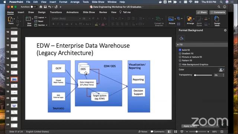The width and height of the screenshot is (238, 134).
Task: Click the Reset slide button
Action: click(x=39, y=21)
